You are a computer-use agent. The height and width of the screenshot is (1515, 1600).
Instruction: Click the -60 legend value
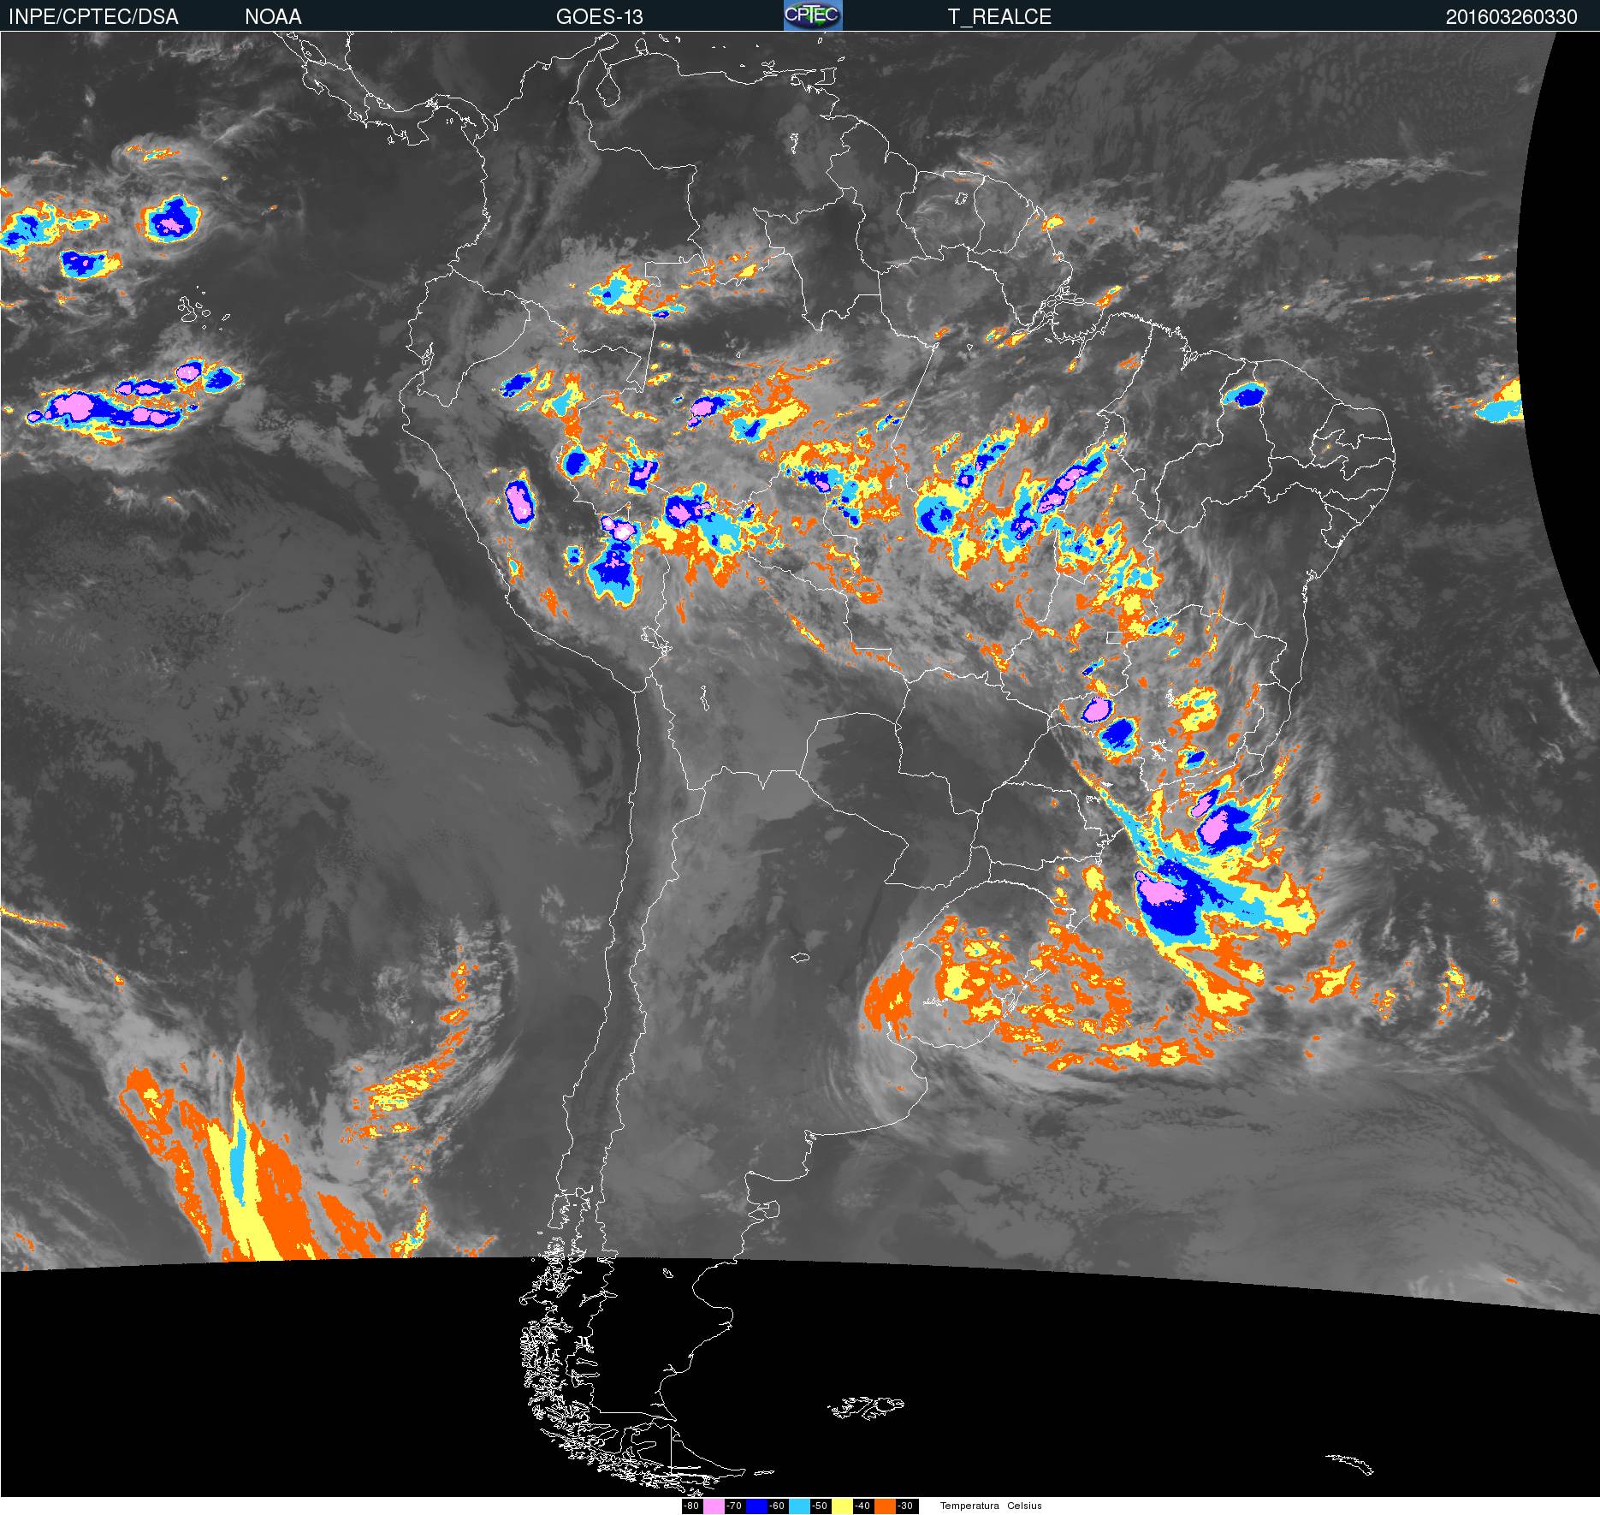pos(777,1506)
